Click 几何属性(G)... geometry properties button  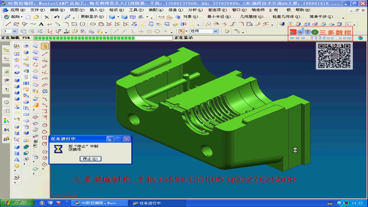click(255, 17)
